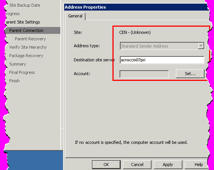Click the Destination site server field
Image resolution: width=214 pixels, height=170 pixels.
point(162,60)
